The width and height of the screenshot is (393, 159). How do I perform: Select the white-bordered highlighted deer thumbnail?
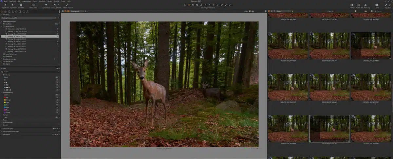pos(329,129)
